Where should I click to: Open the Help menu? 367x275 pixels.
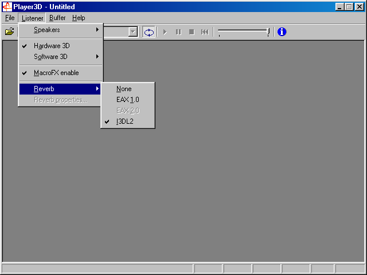[79, 18]
